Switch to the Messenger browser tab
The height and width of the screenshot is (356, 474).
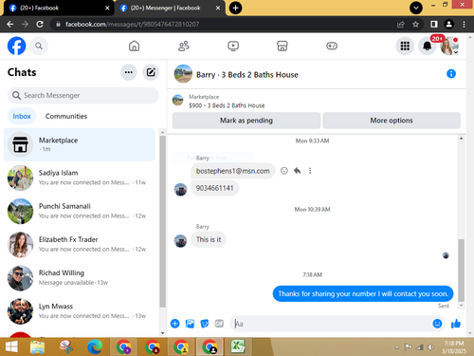pyautogui.click(x=170, y=8)
